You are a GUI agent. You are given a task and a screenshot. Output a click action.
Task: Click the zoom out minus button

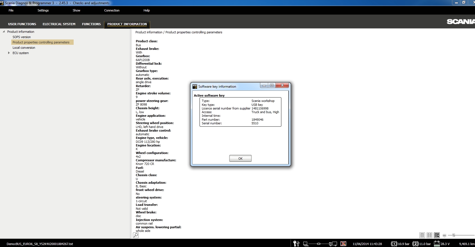pyautogui.click(x=444, y=236)
